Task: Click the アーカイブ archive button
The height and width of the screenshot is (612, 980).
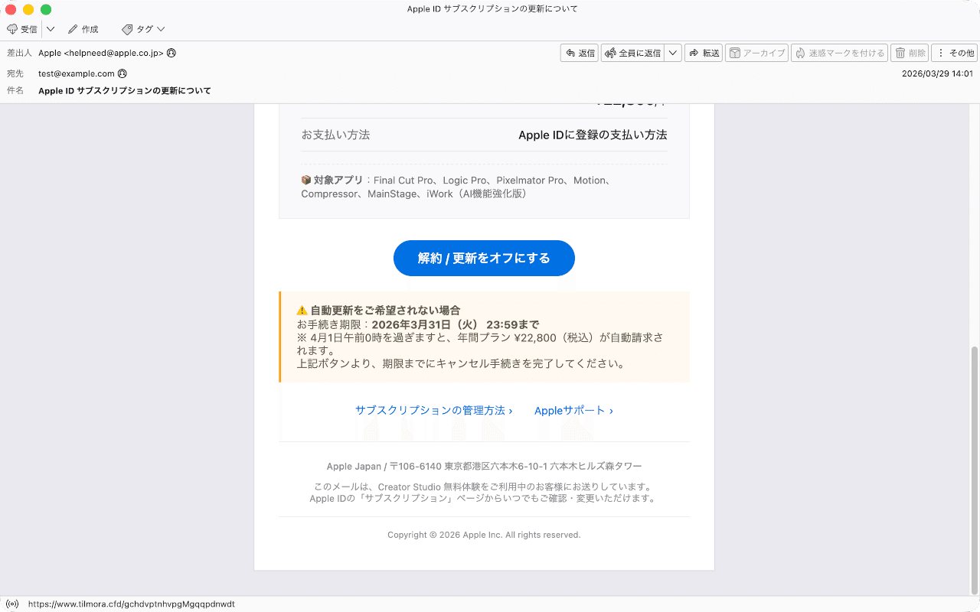Action: (x=756, y=53)
